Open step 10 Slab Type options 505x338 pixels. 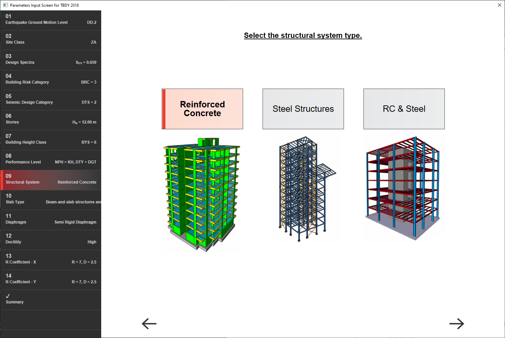50,199
